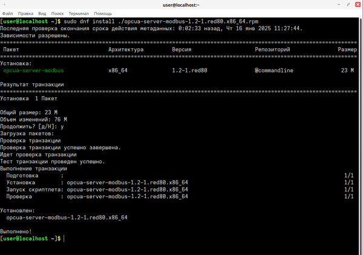This screenshot has width=363, height=255.
Task: Open the Файл menu
Action: point(7,13)
